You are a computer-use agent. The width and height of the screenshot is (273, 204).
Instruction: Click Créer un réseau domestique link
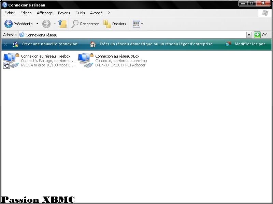(x=156, y=44)
